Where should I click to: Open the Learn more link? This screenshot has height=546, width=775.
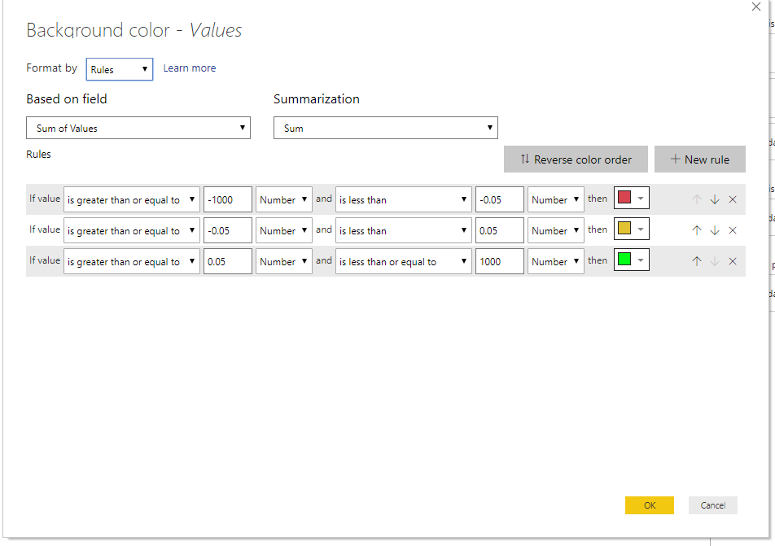pyautogui.click(x=190, y=68)
